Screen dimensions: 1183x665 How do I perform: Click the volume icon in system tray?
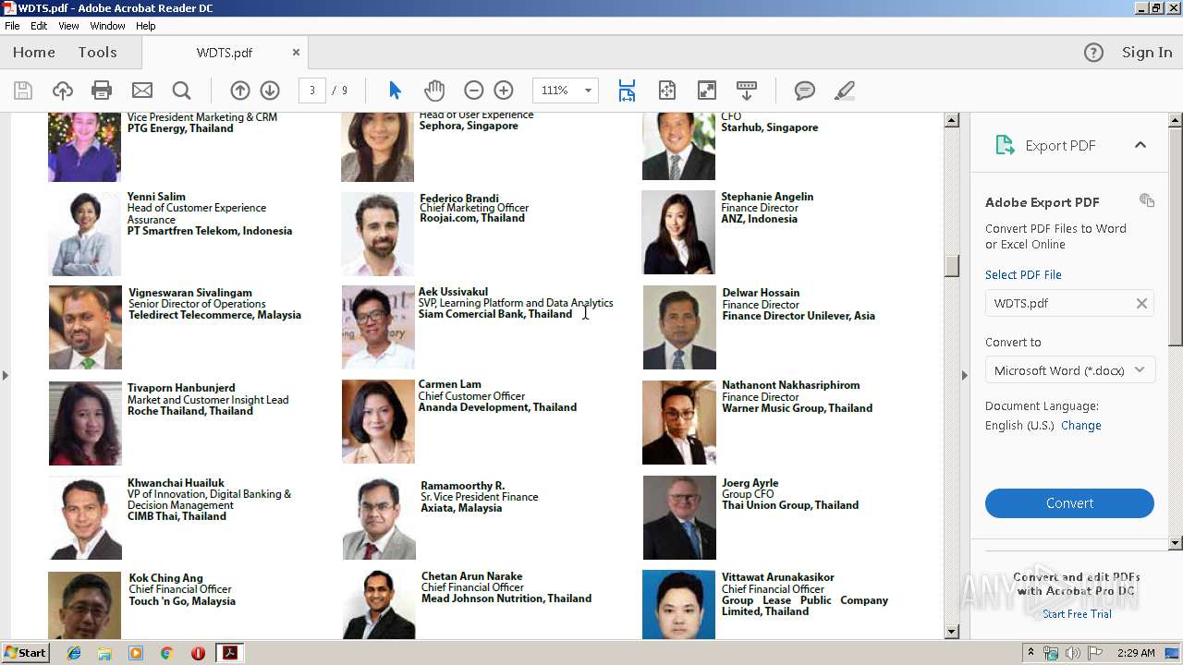point(1072,653)
